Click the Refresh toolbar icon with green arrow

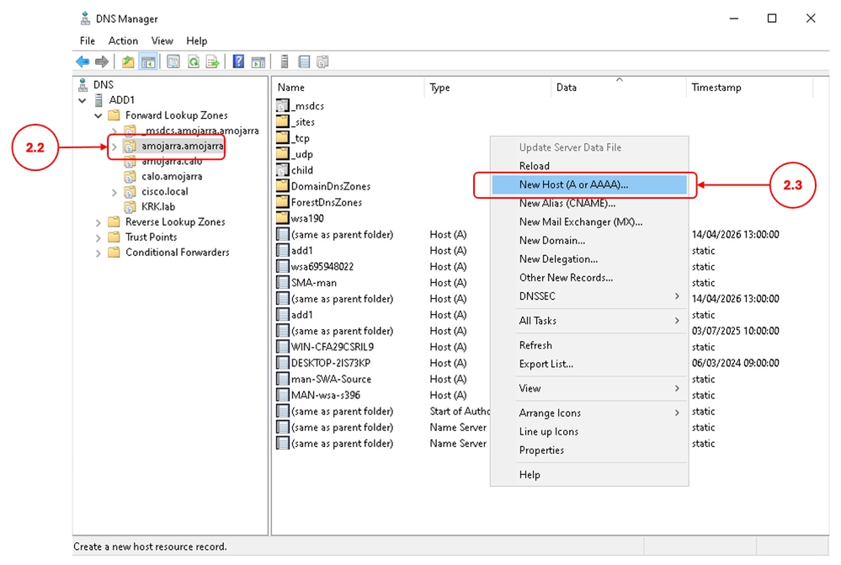coord(193,61)
